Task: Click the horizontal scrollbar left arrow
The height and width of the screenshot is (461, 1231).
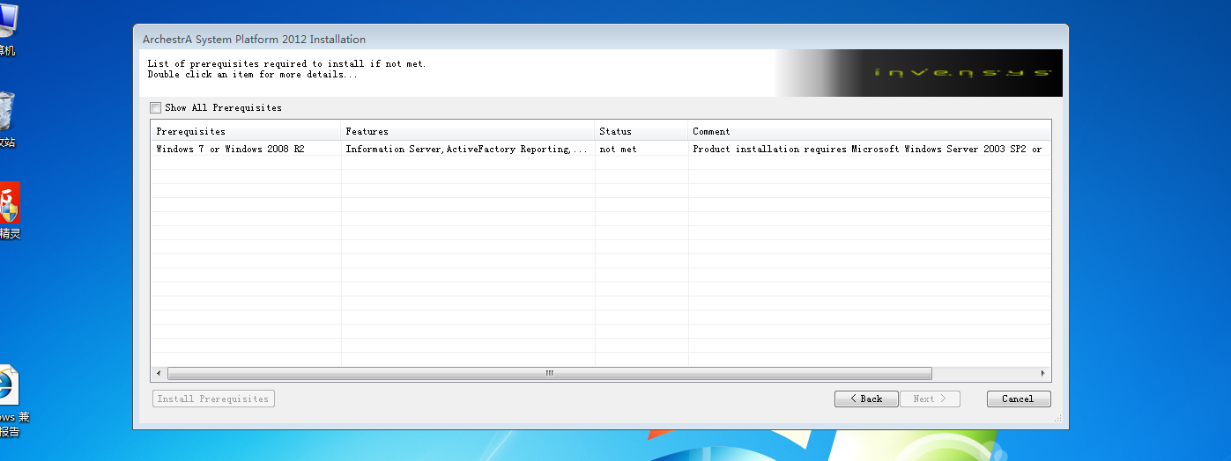Action: click(159, 373)
